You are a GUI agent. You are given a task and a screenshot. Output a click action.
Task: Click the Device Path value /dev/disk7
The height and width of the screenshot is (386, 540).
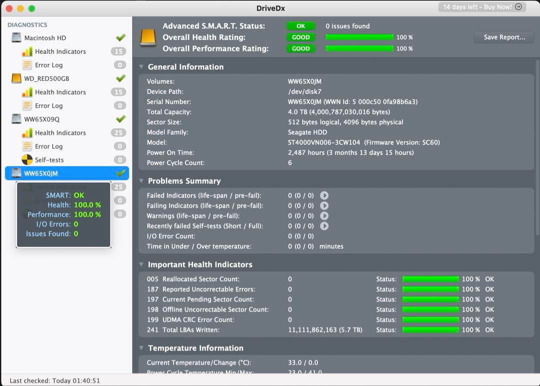coord(305,91)
